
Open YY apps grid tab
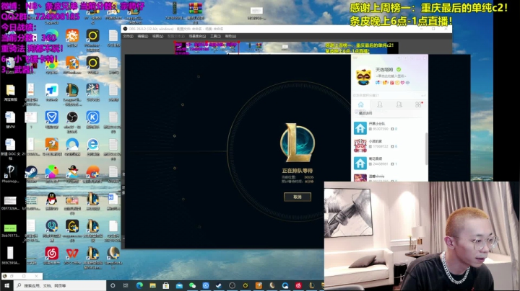click(x=418, y=104)
